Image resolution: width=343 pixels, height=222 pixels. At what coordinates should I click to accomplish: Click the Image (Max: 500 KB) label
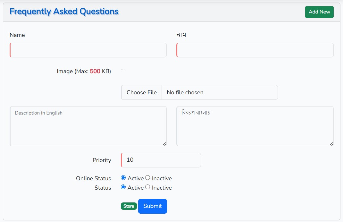click(84, 71)
